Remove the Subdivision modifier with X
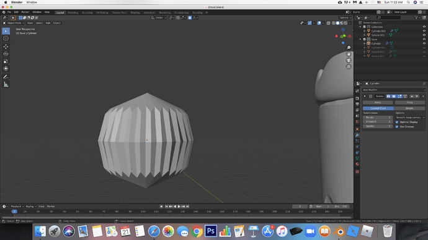The width and height of the screenshot is (428, 240). point(423,96)
